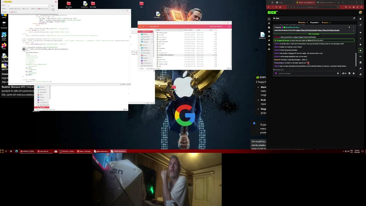Open the list-all-tabs chevron in Firefox
This screenshot has height=206, width=366.
(x=343, y=3)
